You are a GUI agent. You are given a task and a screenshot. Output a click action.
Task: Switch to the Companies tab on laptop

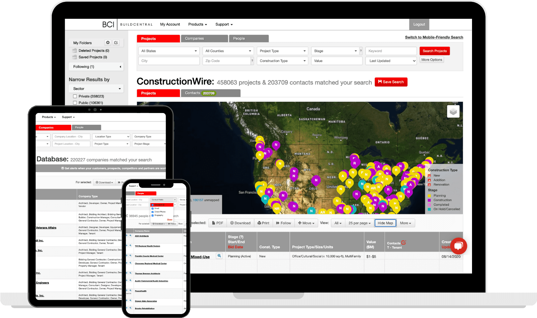204,39
